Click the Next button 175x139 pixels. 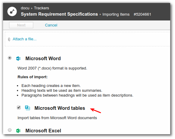click(x=21, y=25)
